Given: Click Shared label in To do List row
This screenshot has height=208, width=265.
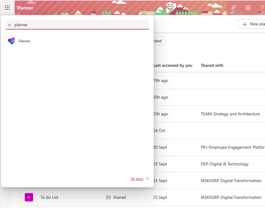Looking at the screenshot, I should [x=119, y=197].
